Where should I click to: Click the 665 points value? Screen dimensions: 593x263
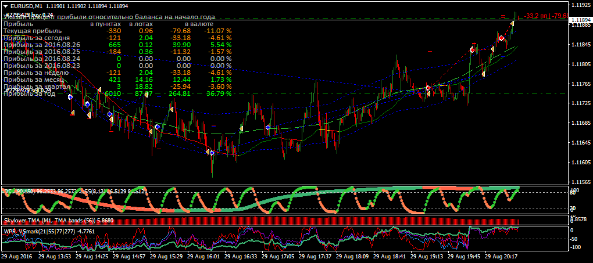point(115,45)
